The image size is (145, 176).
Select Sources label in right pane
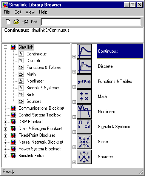coord(105,157)
